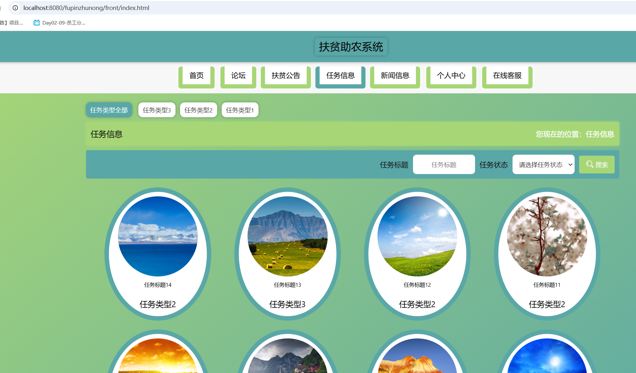This screenshot has height=373, width=636.
Task: Click the site info icon in address bar
Action: coord(15,8)
